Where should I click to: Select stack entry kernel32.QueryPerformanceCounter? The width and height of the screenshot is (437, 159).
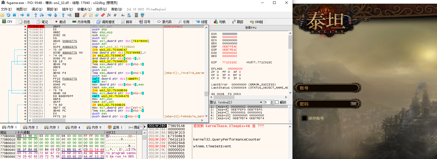tap(227, 139)
